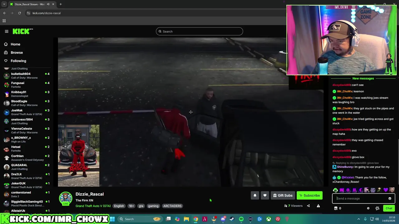Open Dizzie_Rascal profile avatar
The image size is (399, 224).
click(x=65, y=198)
